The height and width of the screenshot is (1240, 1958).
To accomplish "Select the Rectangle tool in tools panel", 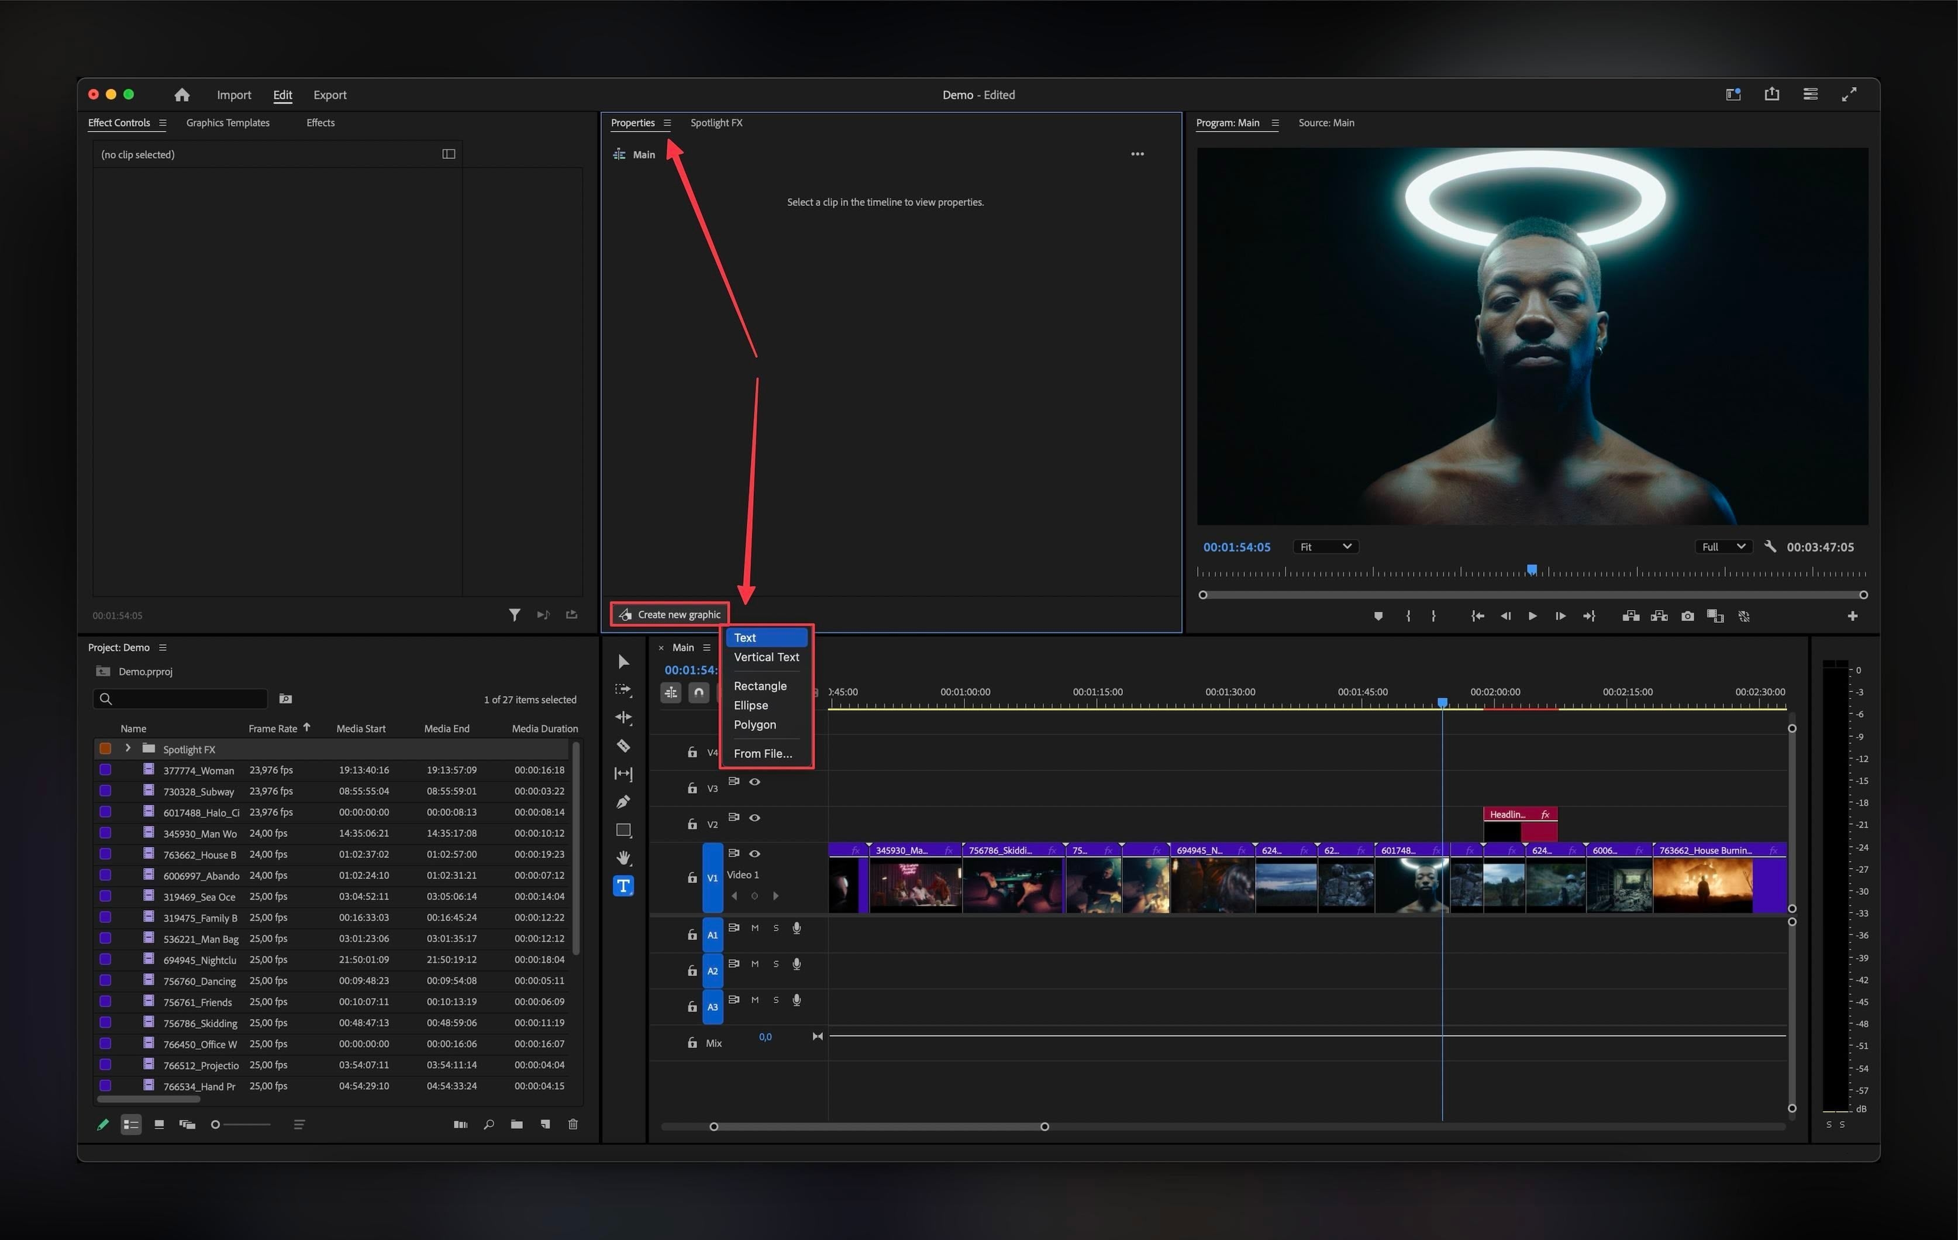I will (x=623, y=830).
